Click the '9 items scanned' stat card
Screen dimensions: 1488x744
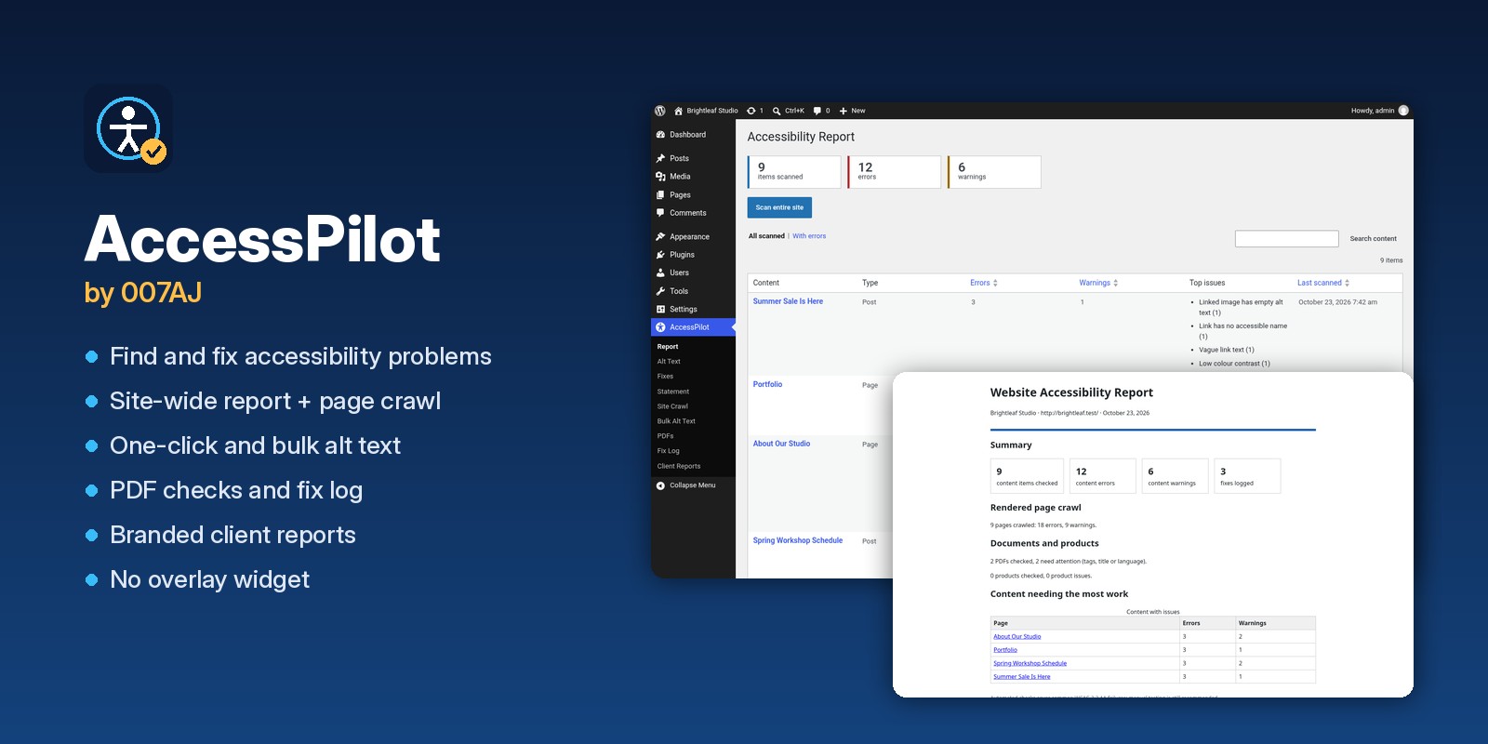[x=794, y=172]
